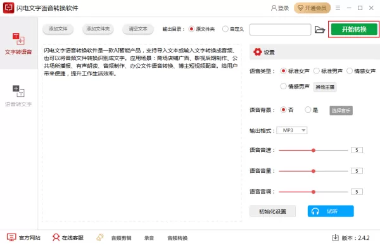
Task: Open 音频转换 link in bottom bar
Action: pos(177,238)
